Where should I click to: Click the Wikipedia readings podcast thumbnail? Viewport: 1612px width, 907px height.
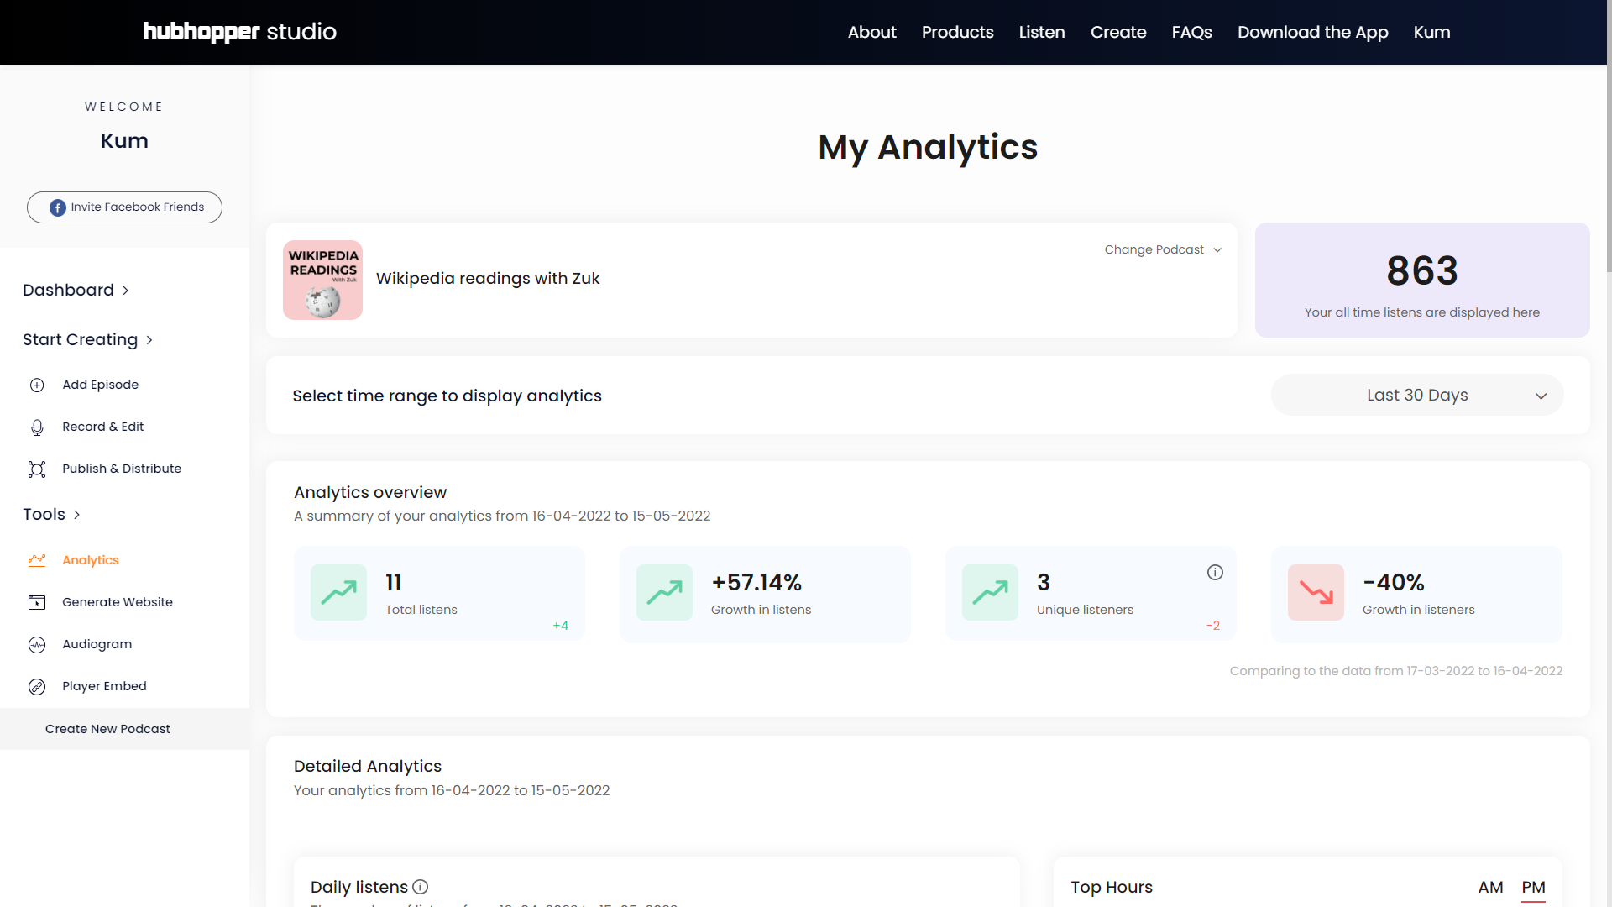[x=322, y=280]
